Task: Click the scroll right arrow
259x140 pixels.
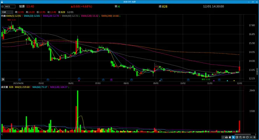Action: [x=256, y=134]
